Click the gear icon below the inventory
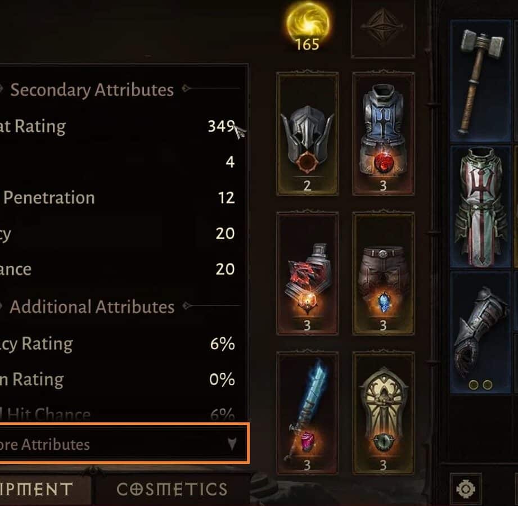Image resolution: width=518 pixels, height=506 pixels. 466,489
